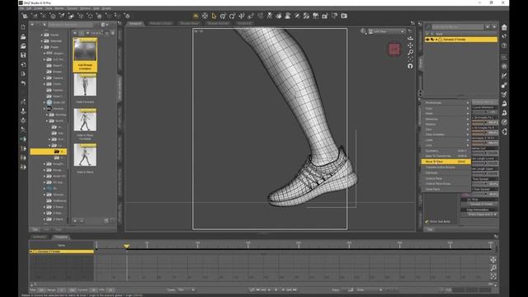This screenshot has width=528, height=297.
Task: Click the camera icon at top toolbar's end
Action: point(344,16)
